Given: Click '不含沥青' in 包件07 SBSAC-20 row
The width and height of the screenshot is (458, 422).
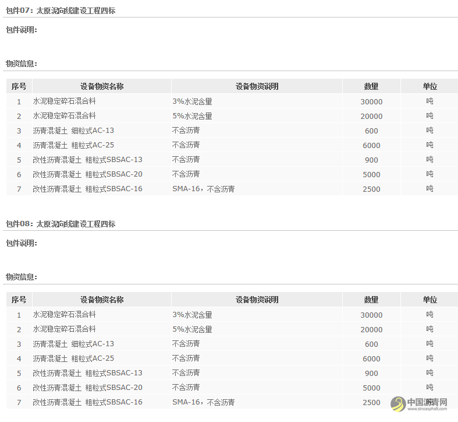Looking at the screenshot, I should [x=186, y=174].
